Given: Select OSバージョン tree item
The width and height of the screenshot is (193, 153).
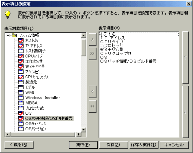Looking at the screenshot, I should (x=36, y=129).
